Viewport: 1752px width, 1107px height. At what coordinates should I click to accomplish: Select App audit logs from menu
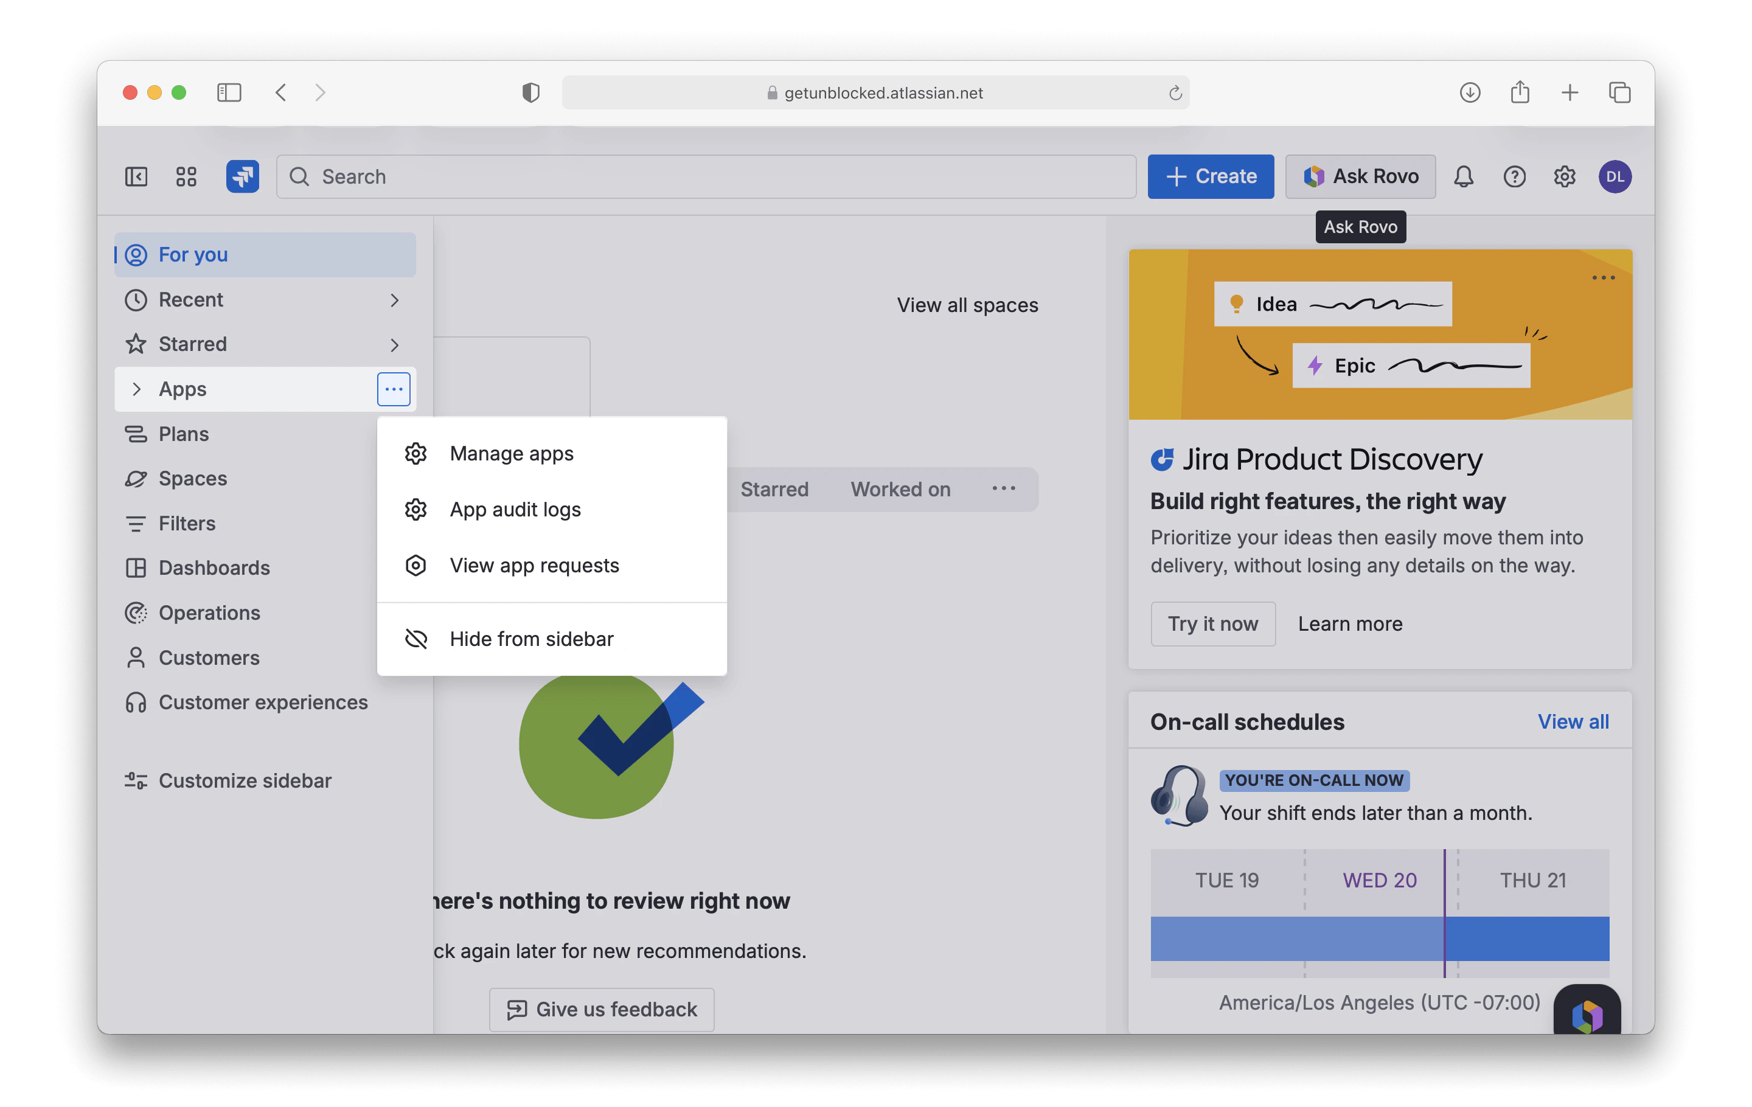click(552, 509)
